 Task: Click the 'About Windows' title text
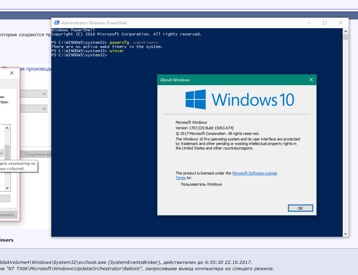(x=175, y=80)
